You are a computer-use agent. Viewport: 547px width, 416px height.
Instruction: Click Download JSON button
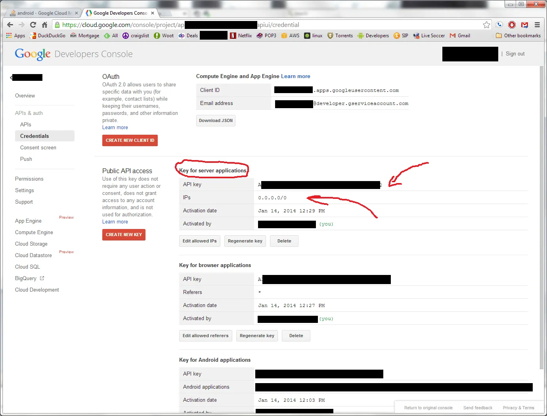pyautogui.click(x=216, y=121)
